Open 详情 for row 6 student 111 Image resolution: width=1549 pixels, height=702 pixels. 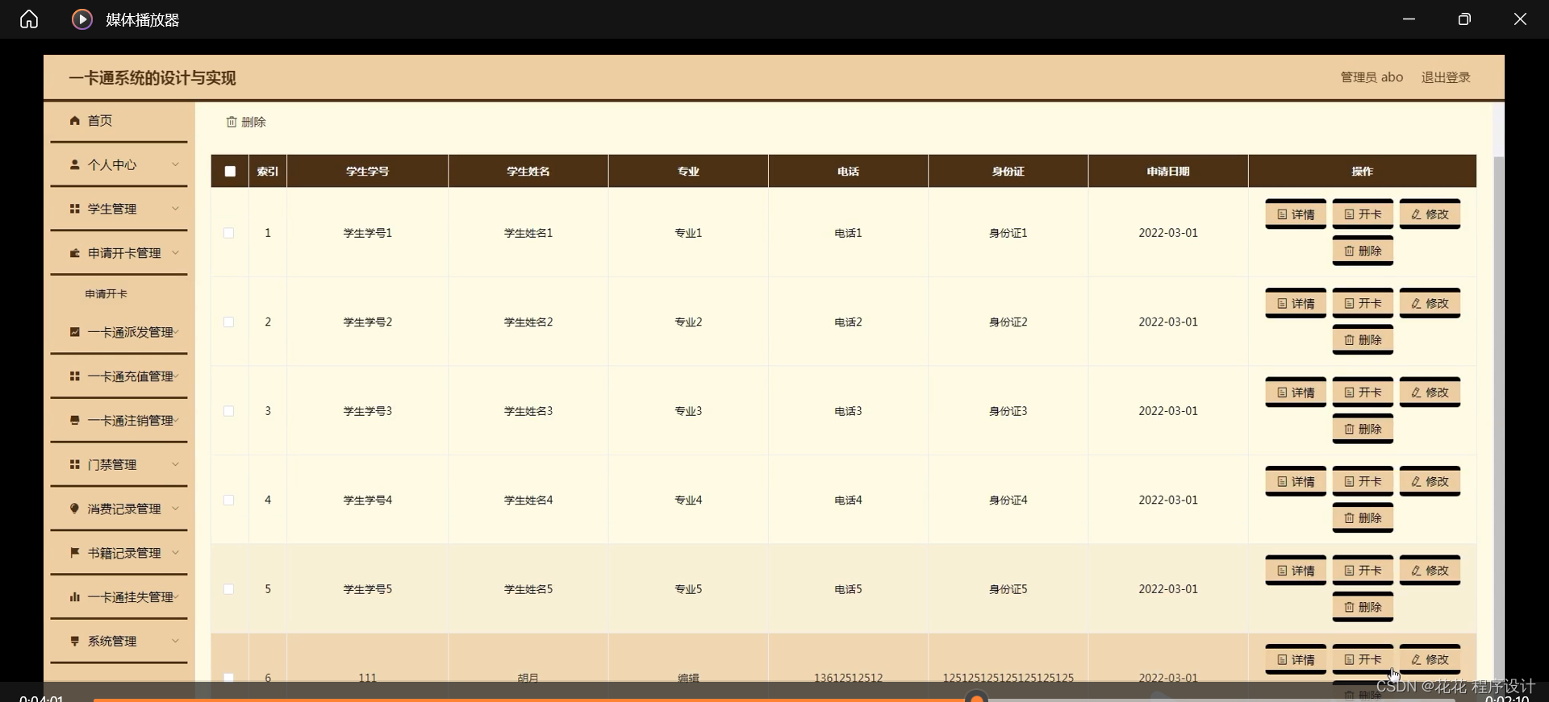1296,659
